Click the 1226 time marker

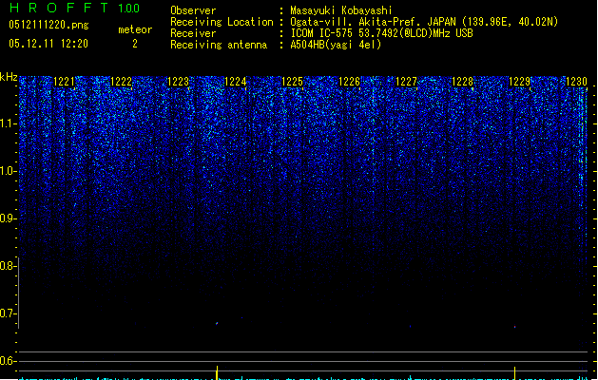click(x=349, y=82)
